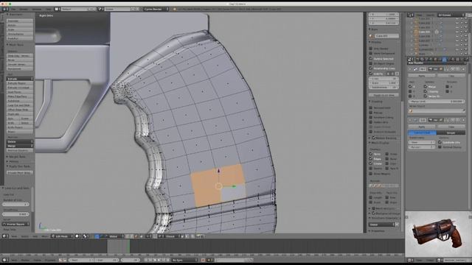Screen dimensions: 472x265
Task: Click blue Z axis manipulator arrow
Action: point(219,171)
